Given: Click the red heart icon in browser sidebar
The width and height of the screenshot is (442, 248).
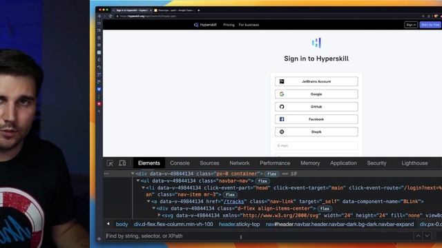Looking at the screenshot, I should [99, 104].
